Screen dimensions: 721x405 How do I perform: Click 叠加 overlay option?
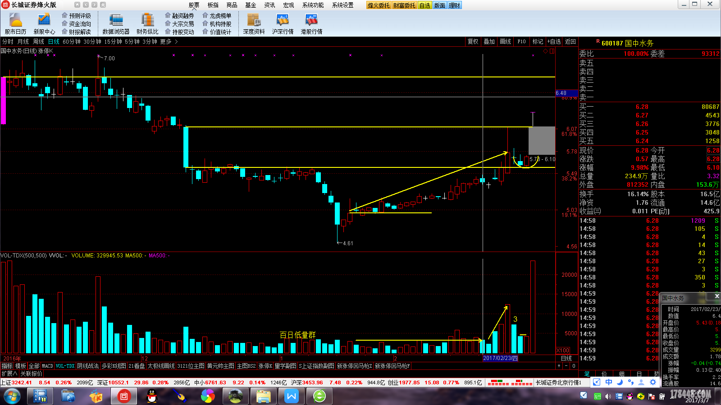(x=489, y=41)
